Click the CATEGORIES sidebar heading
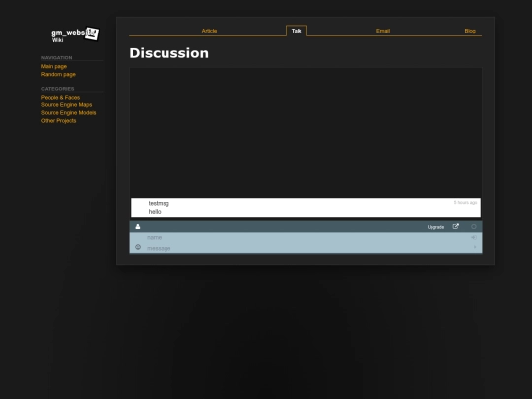 coord(58,89)
